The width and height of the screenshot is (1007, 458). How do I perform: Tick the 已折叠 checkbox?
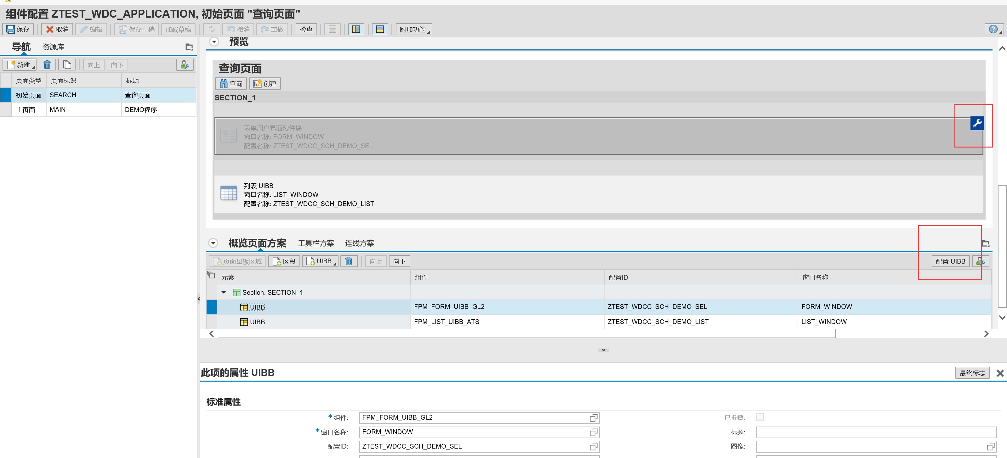[760, 417]
